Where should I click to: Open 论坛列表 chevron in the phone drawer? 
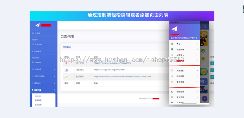[x=197, y=50]
